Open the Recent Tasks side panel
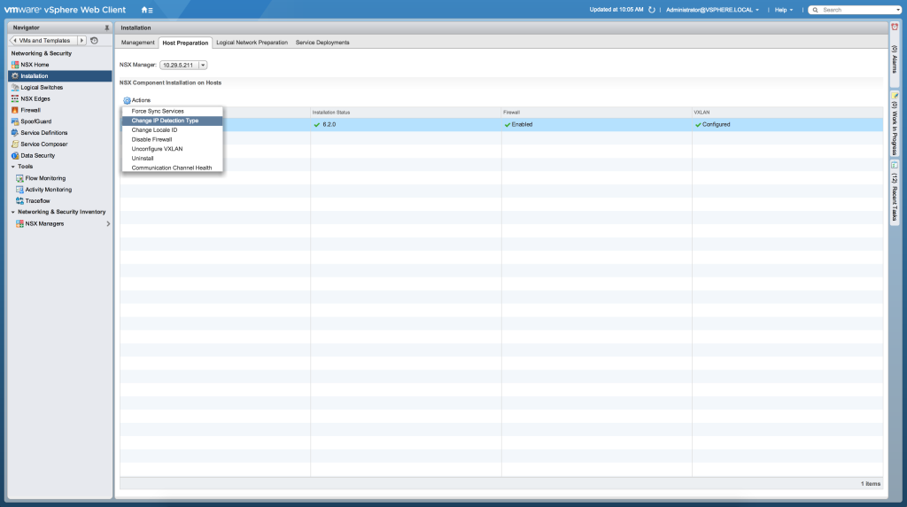This screenshot has height=507, width=907. click(x=895, y=192)
